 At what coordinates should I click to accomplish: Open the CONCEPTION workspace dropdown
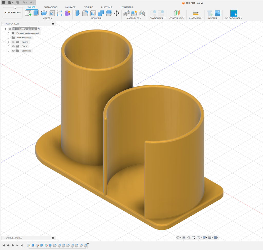[x=13, y=13]
